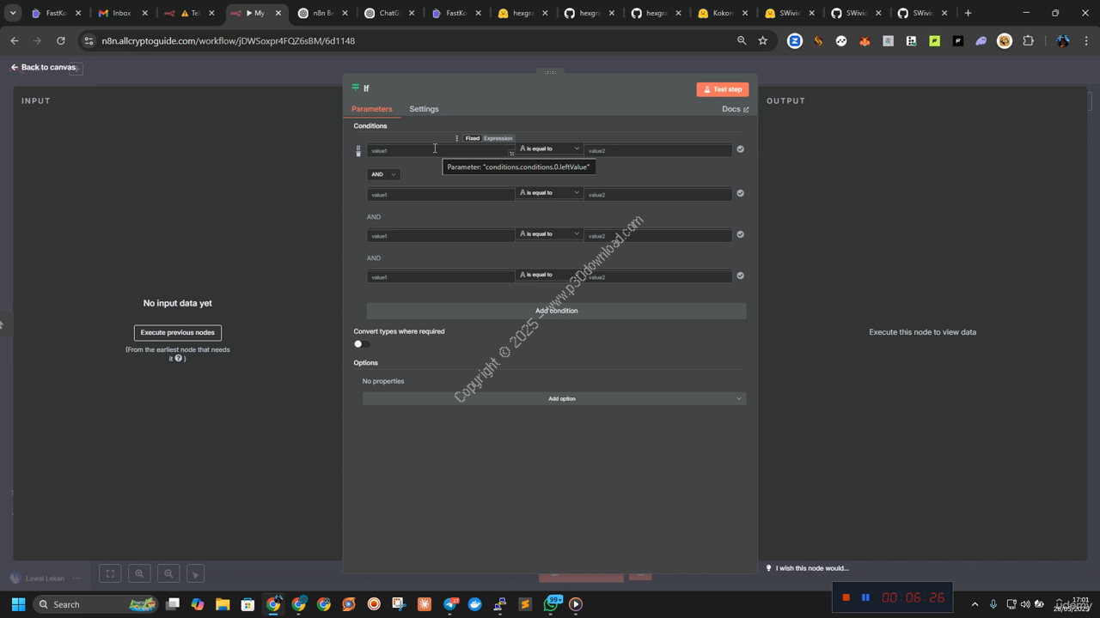Image resolution: width=1100 pixels, height=618 pixels.
Task: Stop the screen recording
Action: (x=846, y=597)
